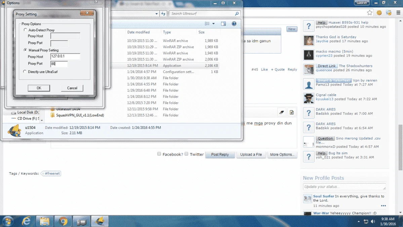403x227 pixels.
Task: Select Local Disk (D:) in navigation pane
Action: pyautogui.click(x=28, y=112)
